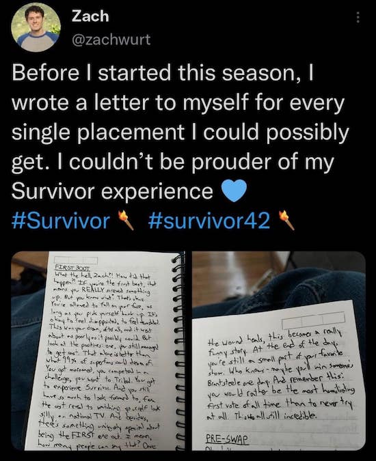Tap the torch emoji after #Survivor
376x461 pixels.
pos(126,221)
